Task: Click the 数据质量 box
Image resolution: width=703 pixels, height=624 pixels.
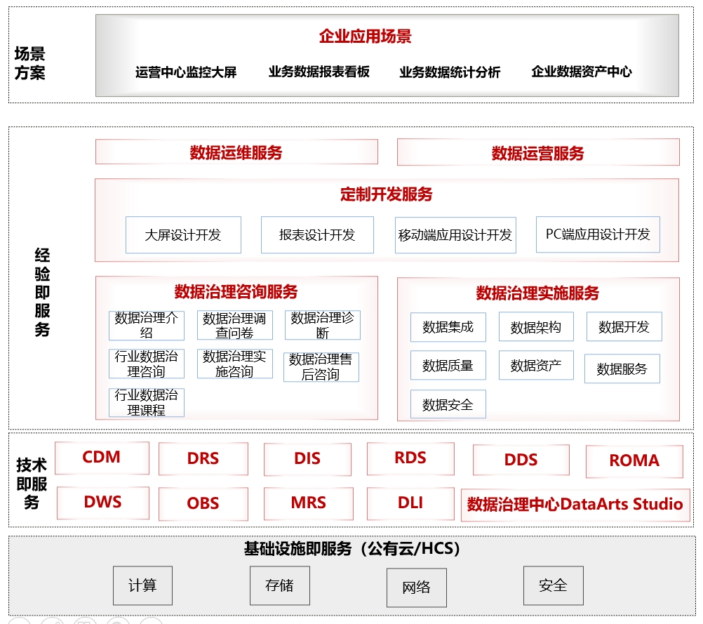Action: point(448,365)
